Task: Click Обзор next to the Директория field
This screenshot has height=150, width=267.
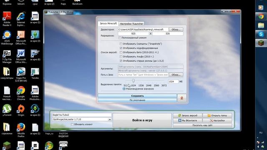Action: point(176,30)
